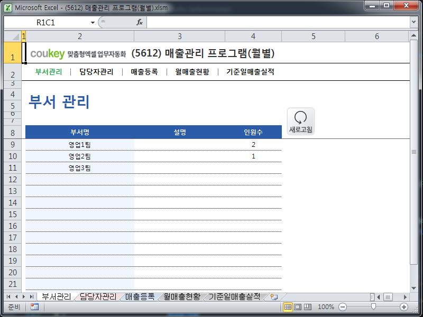423x317 pixels.
Task: Select row 9 header
Action: [13, 144]
